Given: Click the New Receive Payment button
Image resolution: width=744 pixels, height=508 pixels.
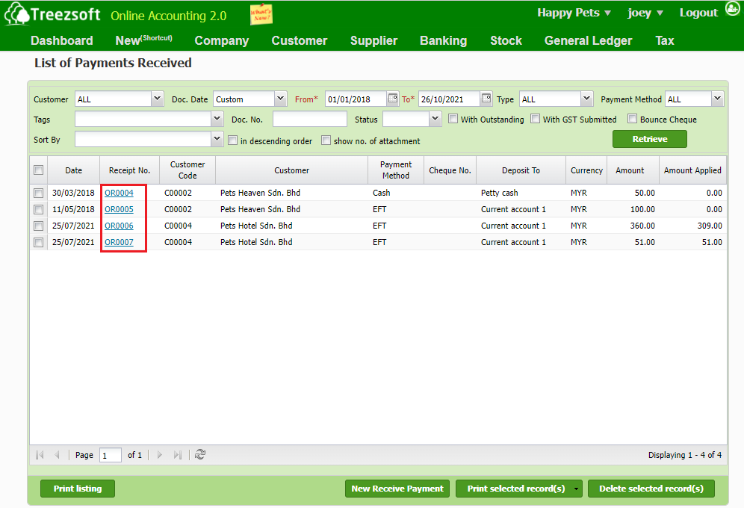Looking at the screenshot, I should pyautogui.click(x=397, y=489).
